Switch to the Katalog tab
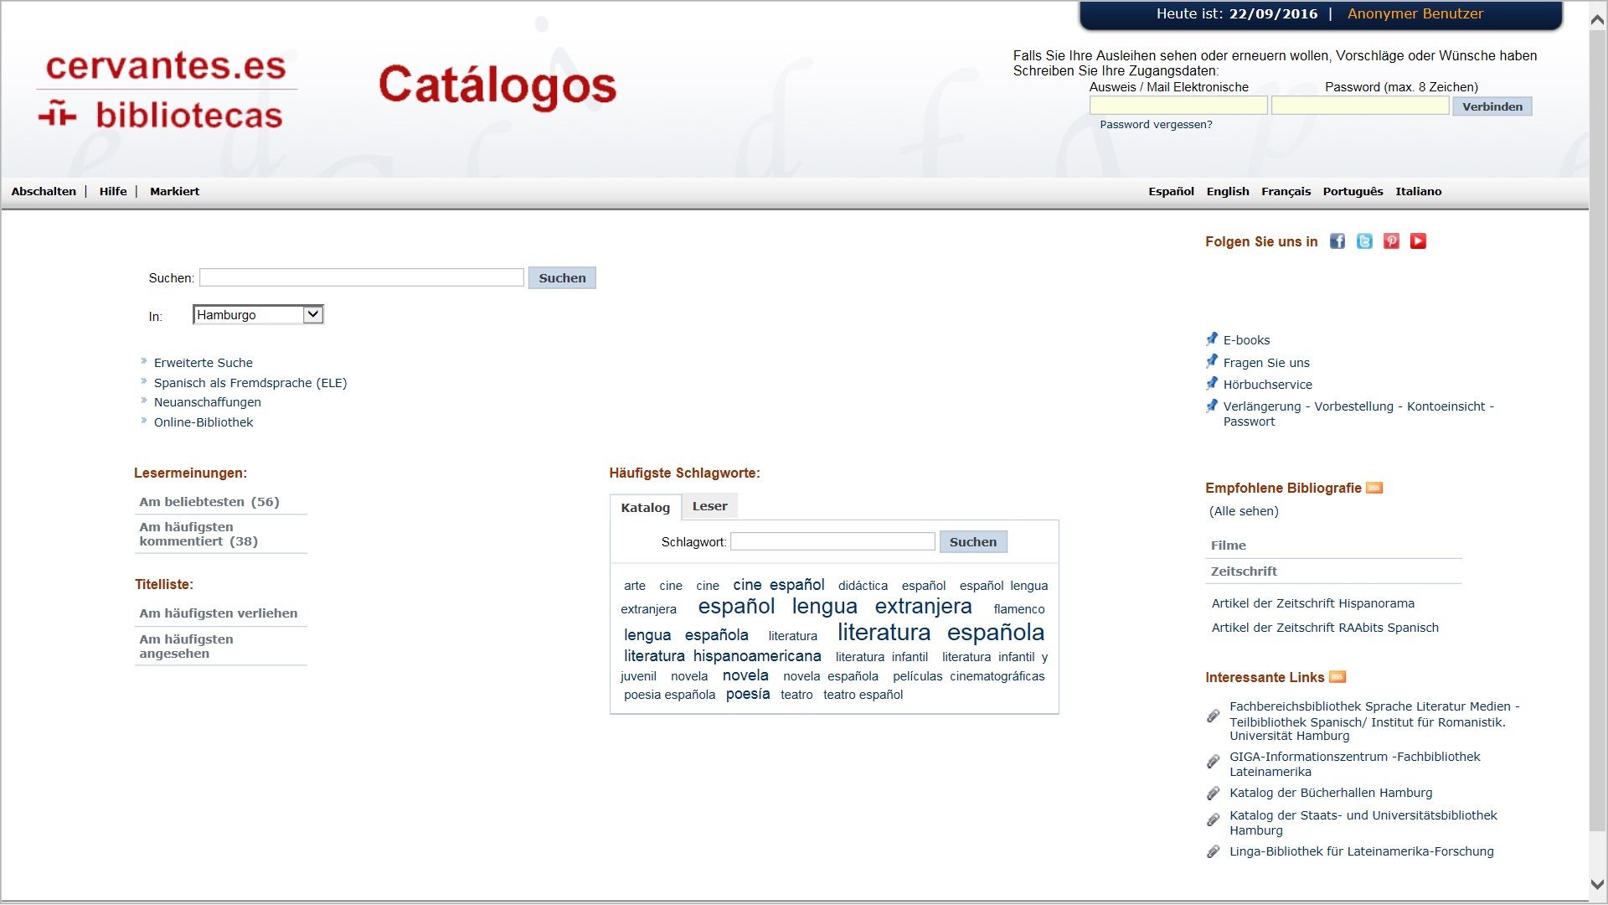 tap(645, 508)
